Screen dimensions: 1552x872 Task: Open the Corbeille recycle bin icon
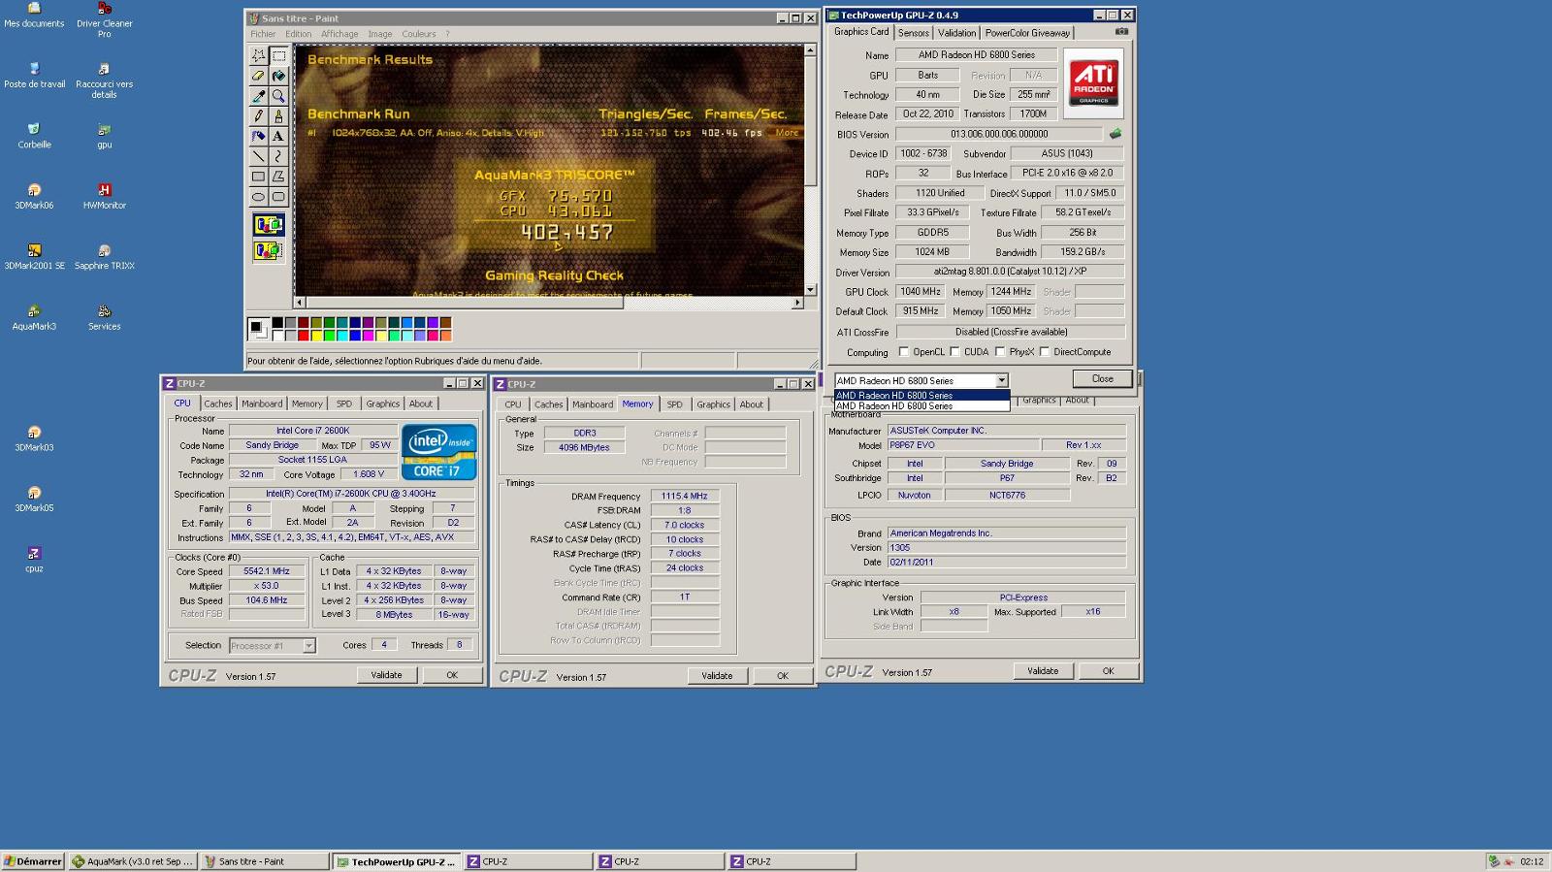pos(34,136)
